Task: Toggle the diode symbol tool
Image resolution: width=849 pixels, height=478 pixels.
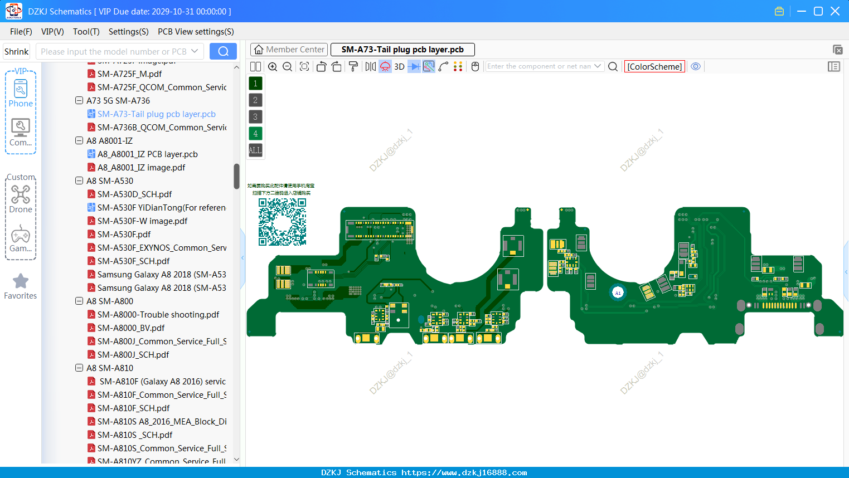Action: pos(414,66)
